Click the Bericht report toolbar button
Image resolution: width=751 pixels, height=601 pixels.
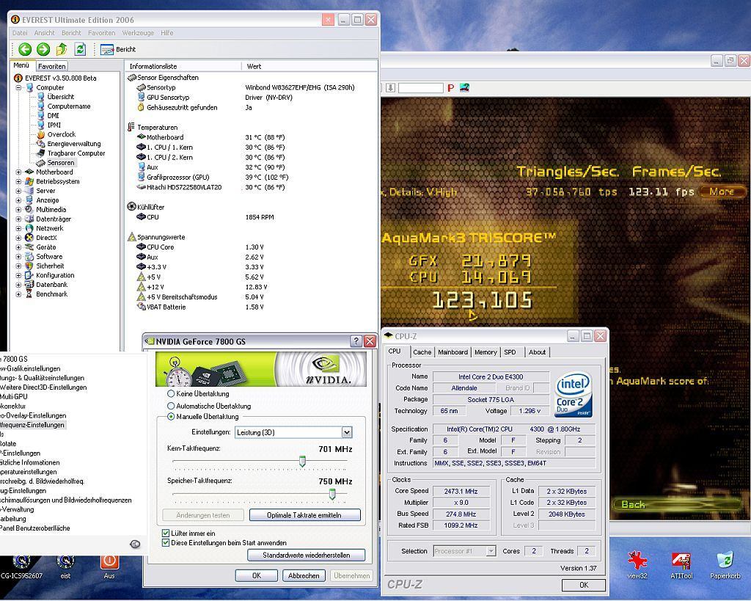point(118,49)
